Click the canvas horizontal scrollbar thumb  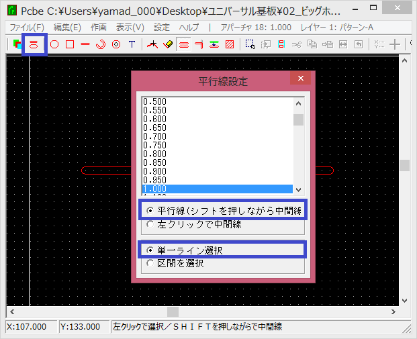(x=173, y=311)
